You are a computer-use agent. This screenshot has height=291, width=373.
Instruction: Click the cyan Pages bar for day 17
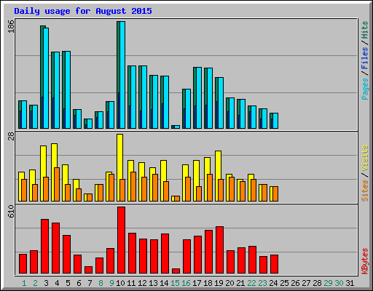(199, 97)
